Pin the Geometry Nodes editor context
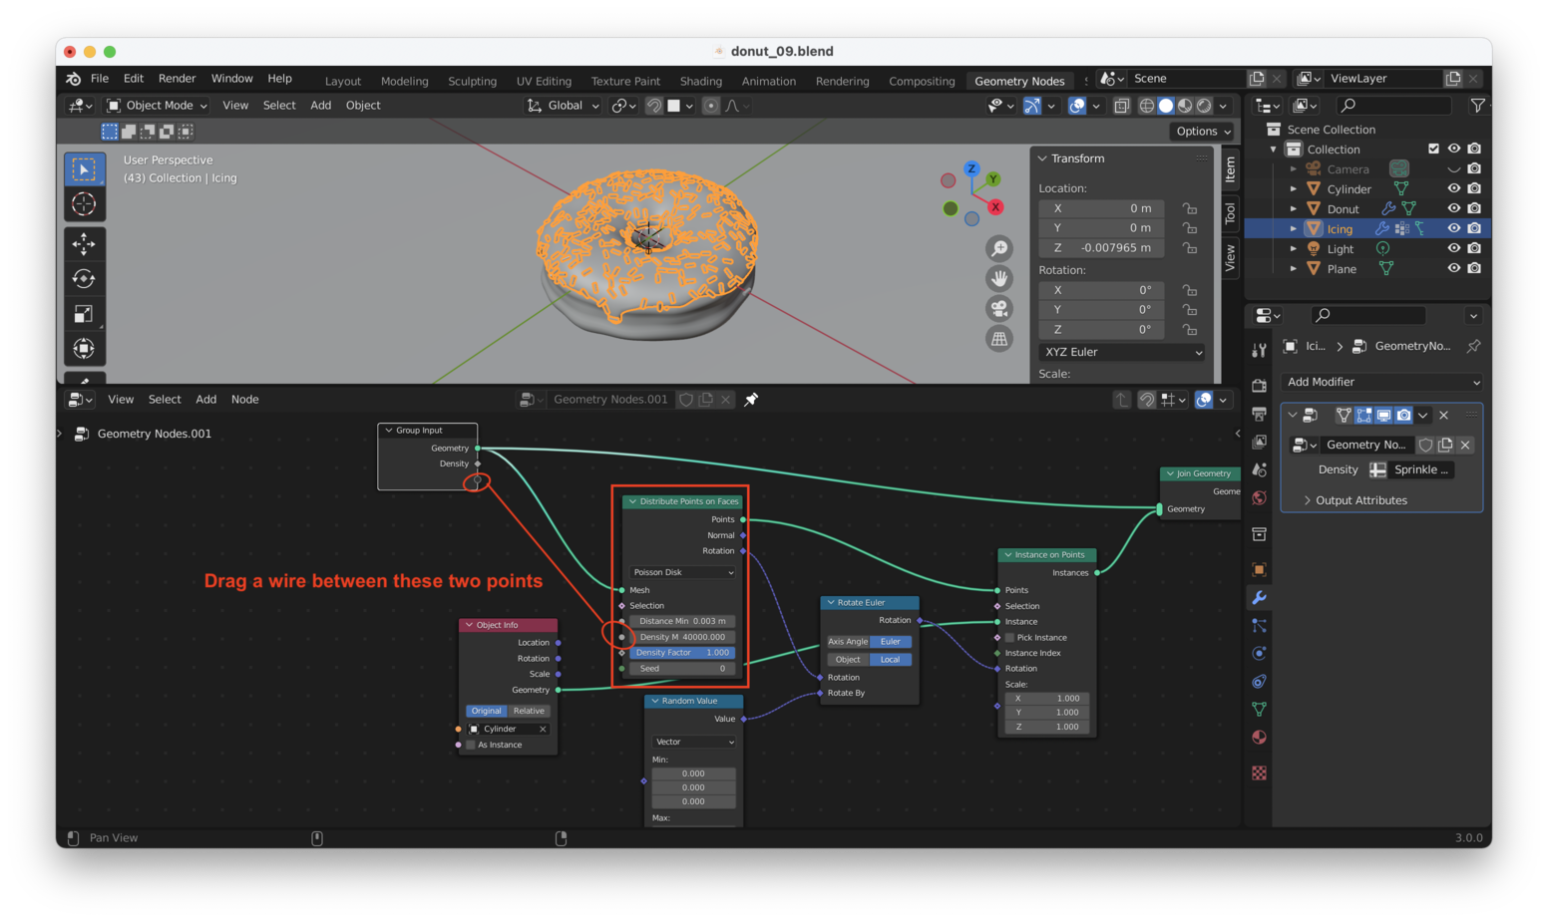Viewport: 1548px width, 922px height. [750, 399]
